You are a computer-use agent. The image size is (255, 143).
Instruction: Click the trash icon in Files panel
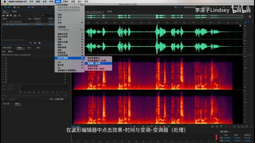click(19, 15)
